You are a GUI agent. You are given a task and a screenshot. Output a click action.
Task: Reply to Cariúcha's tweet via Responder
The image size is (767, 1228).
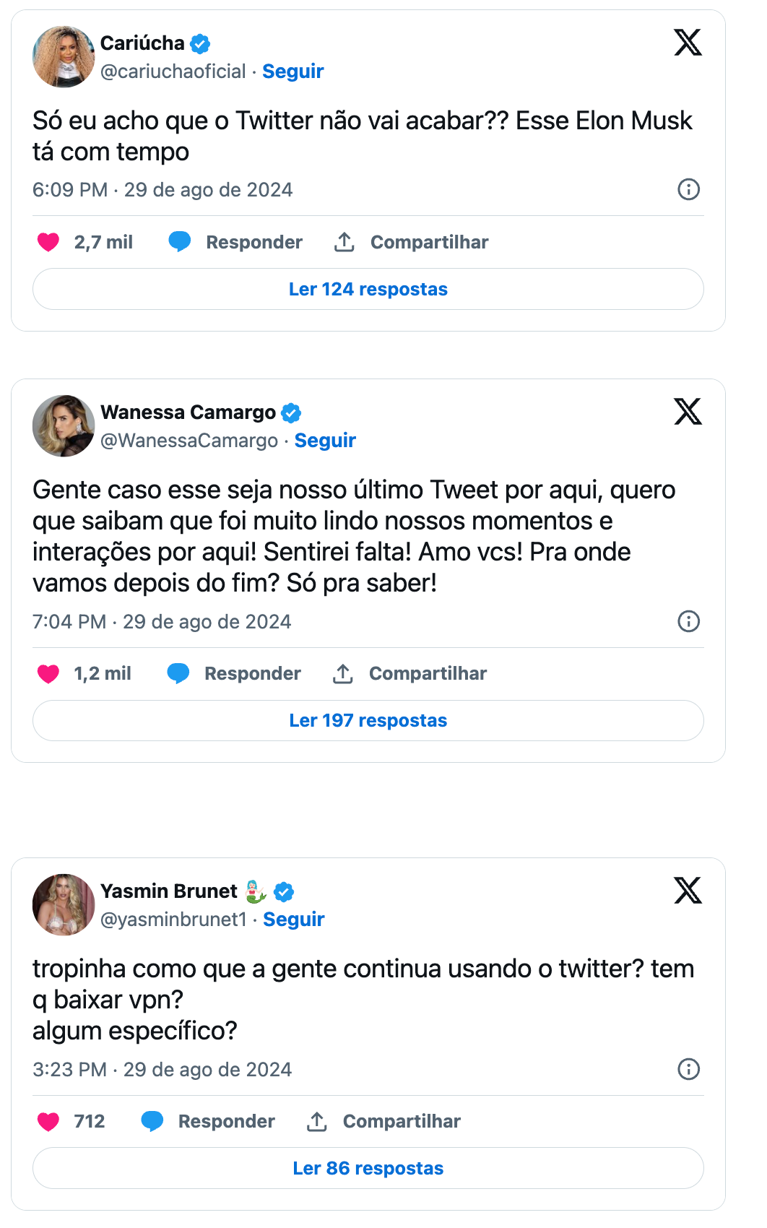[235, 242]
